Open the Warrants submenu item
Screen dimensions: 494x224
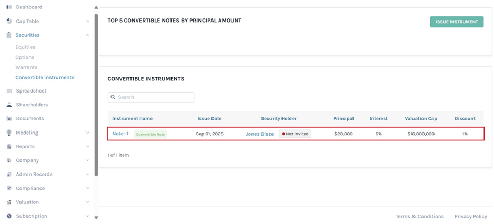[x=26, y=67]
